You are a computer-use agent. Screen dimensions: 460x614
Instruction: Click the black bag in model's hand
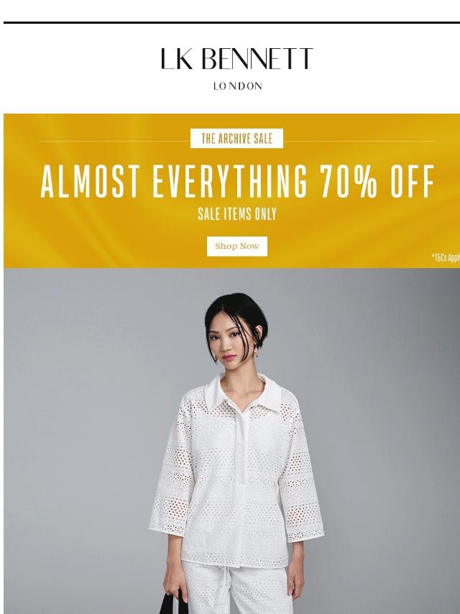[x=173, y=603]
